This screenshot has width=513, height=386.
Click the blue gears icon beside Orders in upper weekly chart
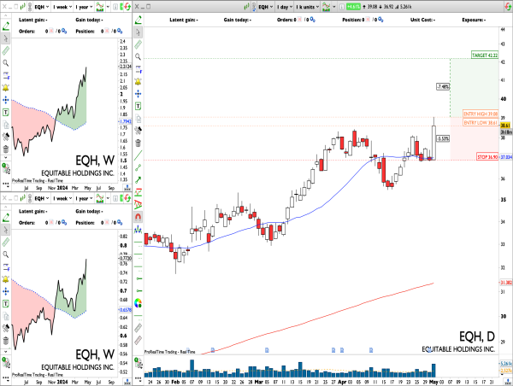pos(64,31)
